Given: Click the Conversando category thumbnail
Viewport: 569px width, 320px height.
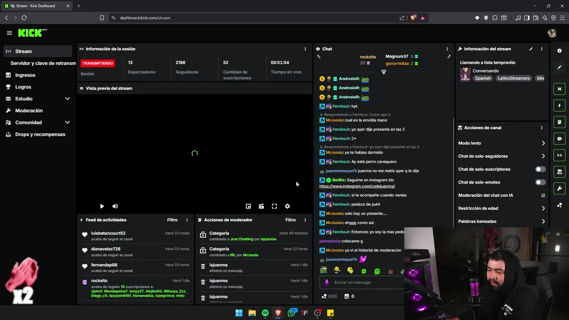Looking at the screenshot, I should (465, 74).
